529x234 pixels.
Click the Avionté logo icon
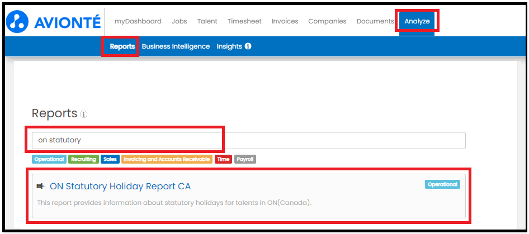[x=17, y=22]
